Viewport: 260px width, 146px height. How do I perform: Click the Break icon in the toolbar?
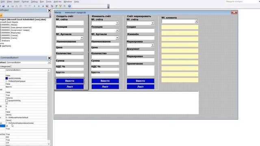(39, 6)
